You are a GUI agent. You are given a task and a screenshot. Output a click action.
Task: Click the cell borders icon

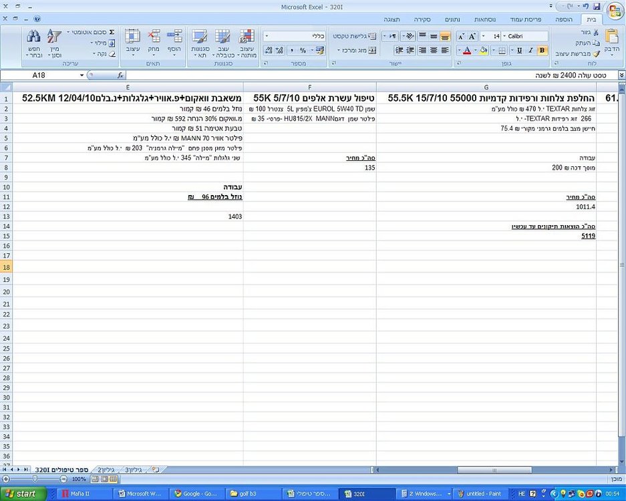pyautogui.click(x=502, y=50)
